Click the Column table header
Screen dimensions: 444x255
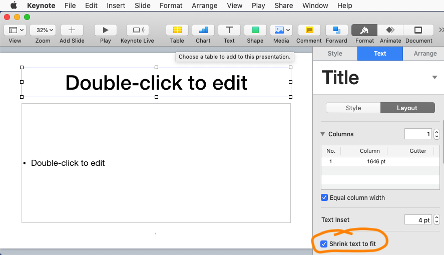click(x=369, y=151)
